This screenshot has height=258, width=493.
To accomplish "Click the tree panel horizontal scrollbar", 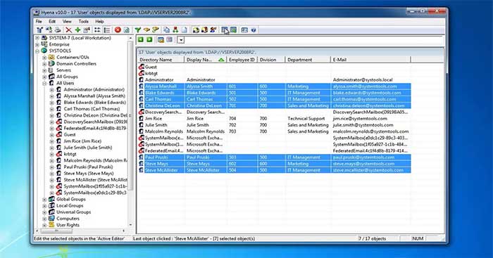I will [x=56, y=231].
